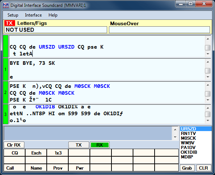Image resolution: width=215 pixels, height=175 pixels.
Task: Click blue callsign UR5ZD in top receive pane
Action: [x=47, y=47]
